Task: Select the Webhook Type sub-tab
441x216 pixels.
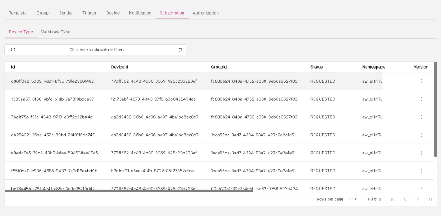Action: pos(56,32)
